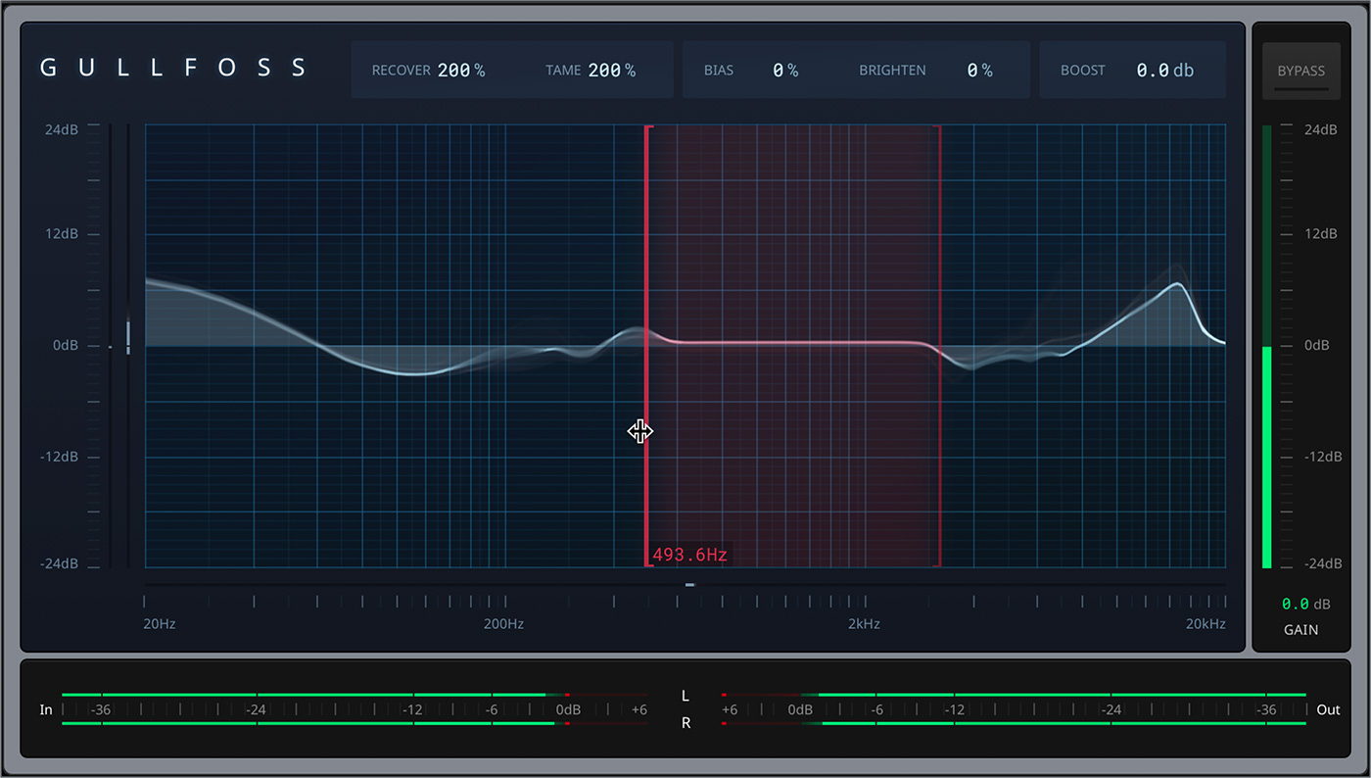
Task: Click the EQ curve peak near 20kHz
Action: tap(1179, 285)
